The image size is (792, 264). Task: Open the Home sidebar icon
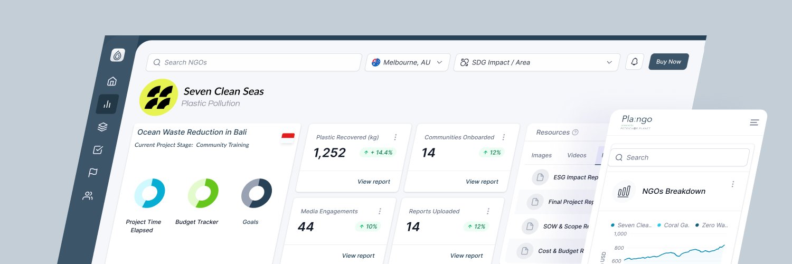tap(112, 81)
